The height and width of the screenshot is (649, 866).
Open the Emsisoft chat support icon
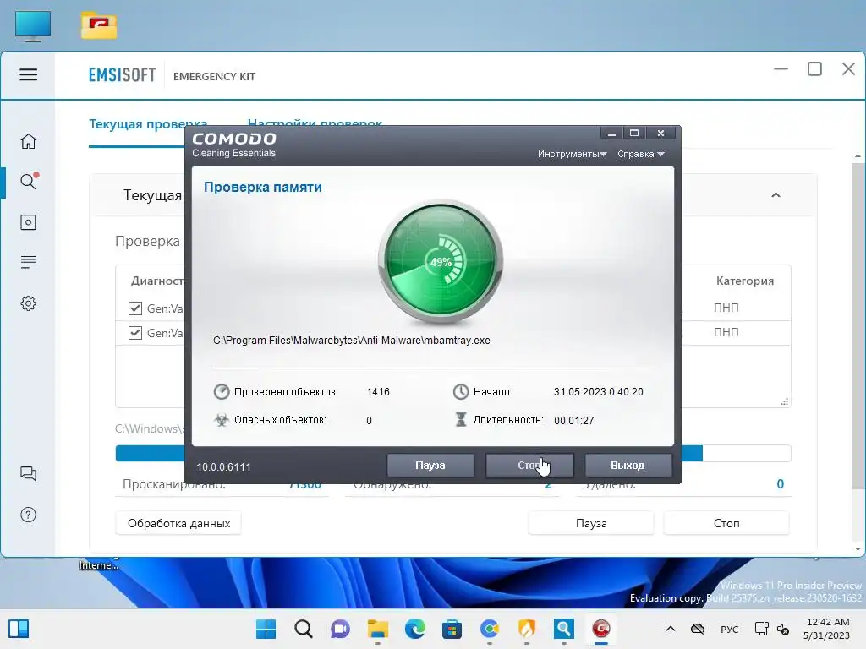pyautogui.click(x=28, y=473)
